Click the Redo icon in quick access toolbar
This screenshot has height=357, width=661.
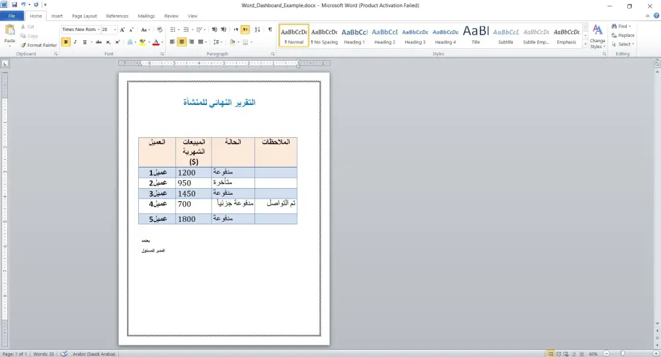click(x=36, y=5)
